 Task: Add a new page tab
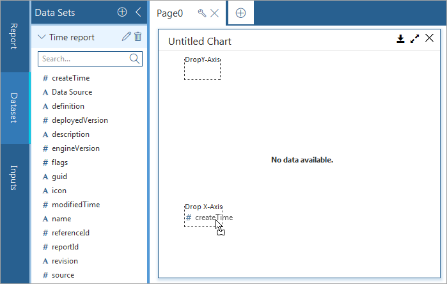pos(240,13)
